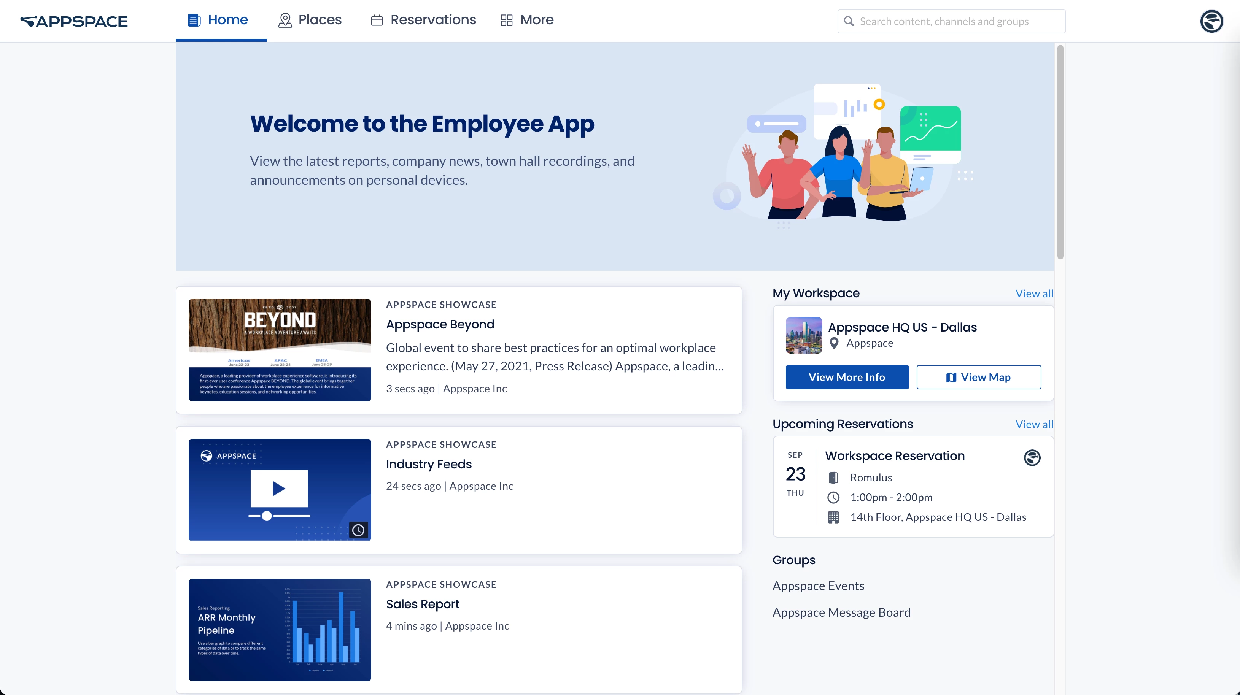1240x695 pixels.
Task: Open the Industry Feeds title
Action: point(428,464)
